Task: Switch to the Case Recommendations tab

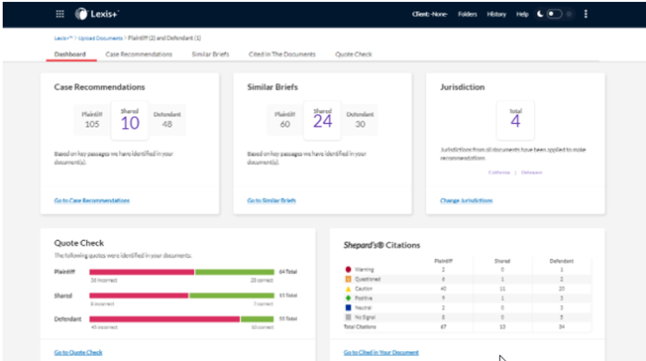Action: pyautogui.click(x=139, y=54)
